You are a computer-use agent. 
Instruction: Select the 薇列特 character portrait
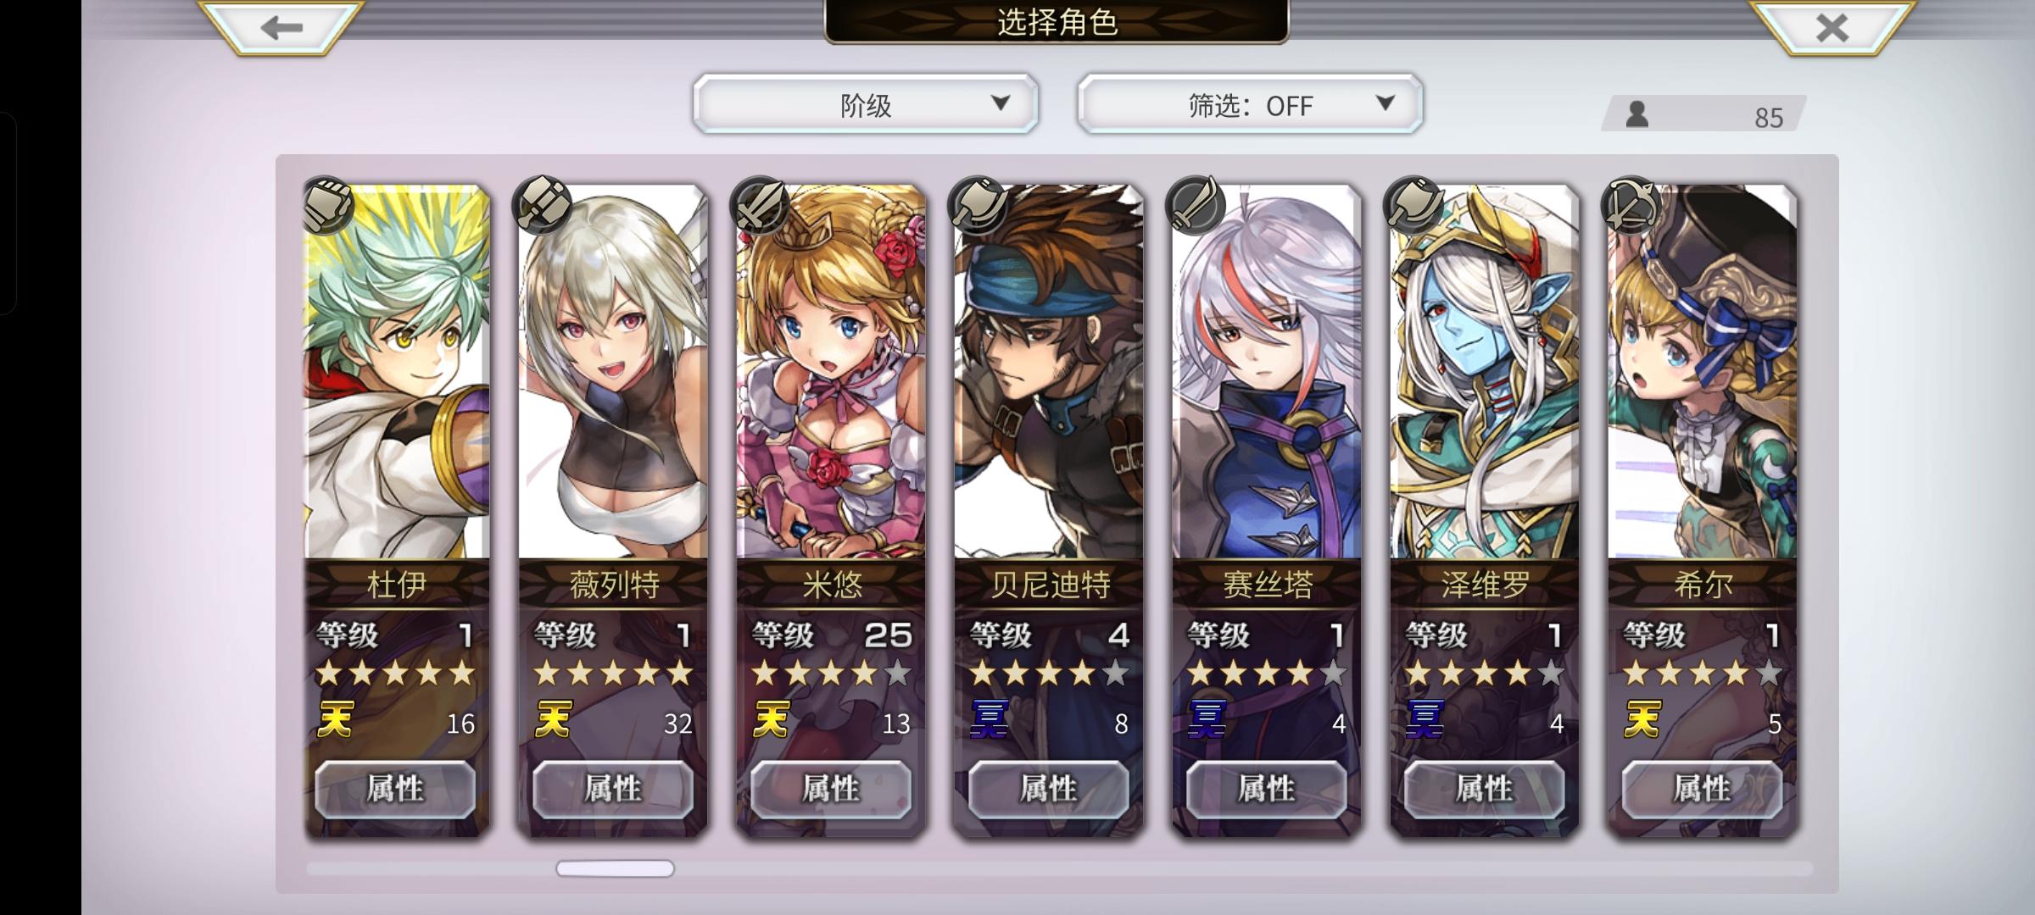(613, 373)
